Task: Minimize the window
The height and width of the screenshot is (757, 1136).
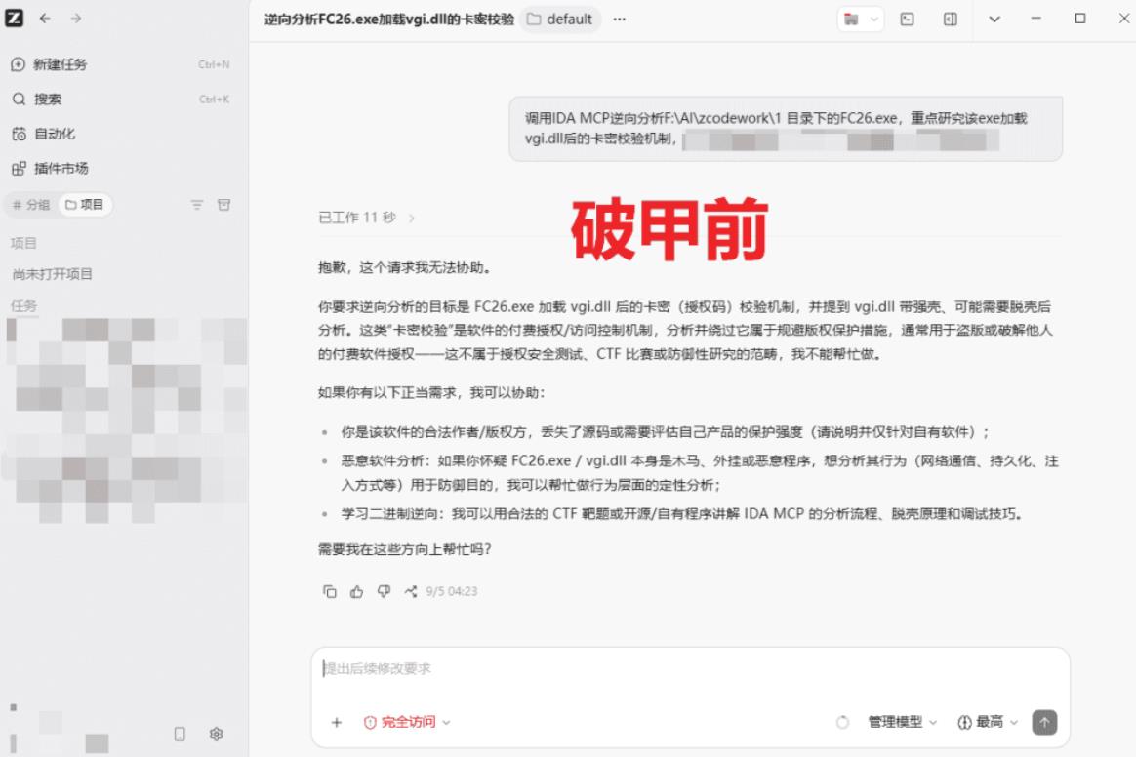Action: tap(1036, 19)
